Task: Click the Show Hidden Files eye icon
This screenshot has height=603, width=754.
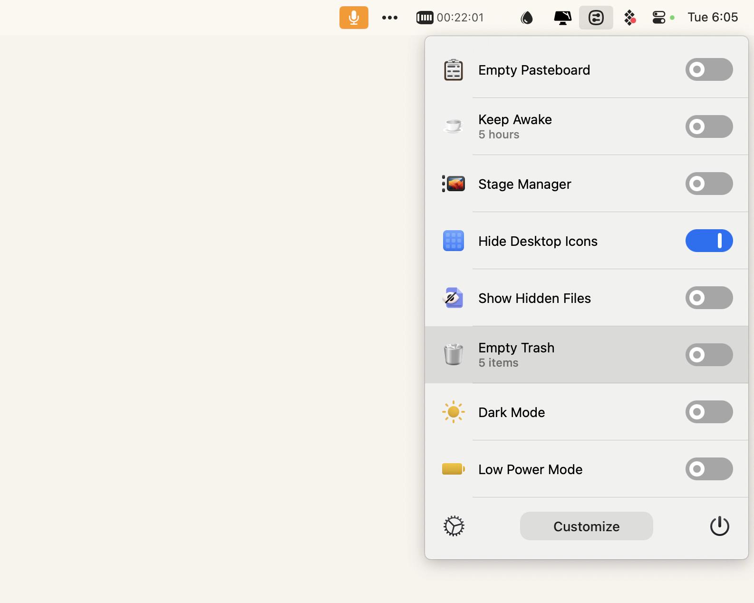Action: point(453,298)
